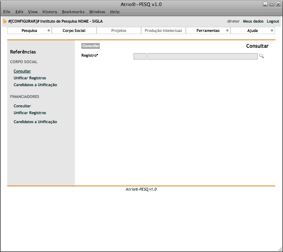Open Candidatos a Unificação under Financiadores
The image size is (283, 252).
(x=35, y=122)
